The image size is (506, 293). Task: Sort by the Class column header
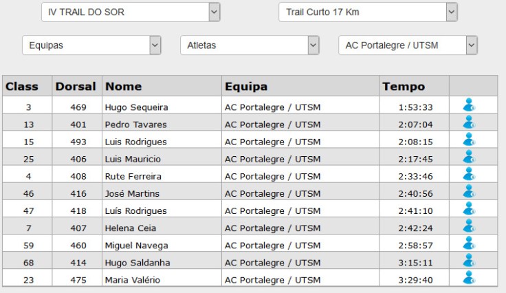tap(22, 87)
